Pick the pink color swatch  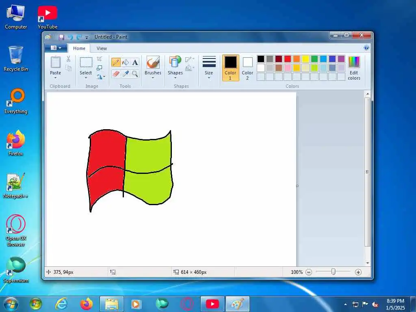288,68
